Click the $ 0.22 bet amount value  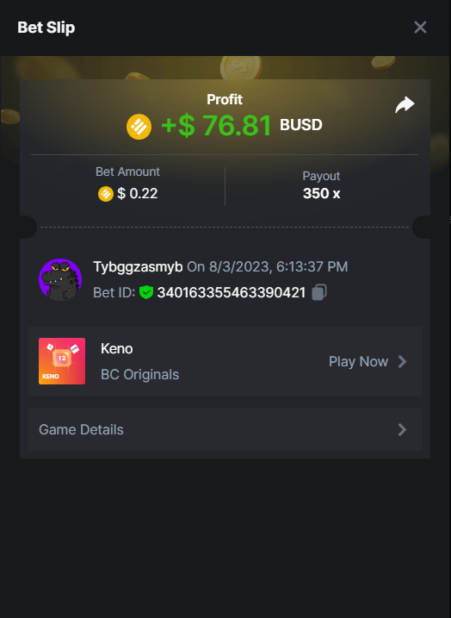(138, 194)
